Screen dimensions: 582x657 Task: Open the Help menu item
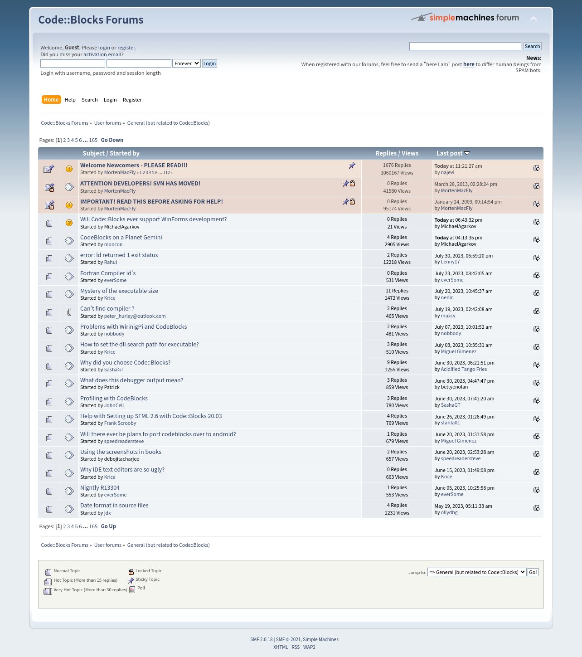(x=70, y=100)
